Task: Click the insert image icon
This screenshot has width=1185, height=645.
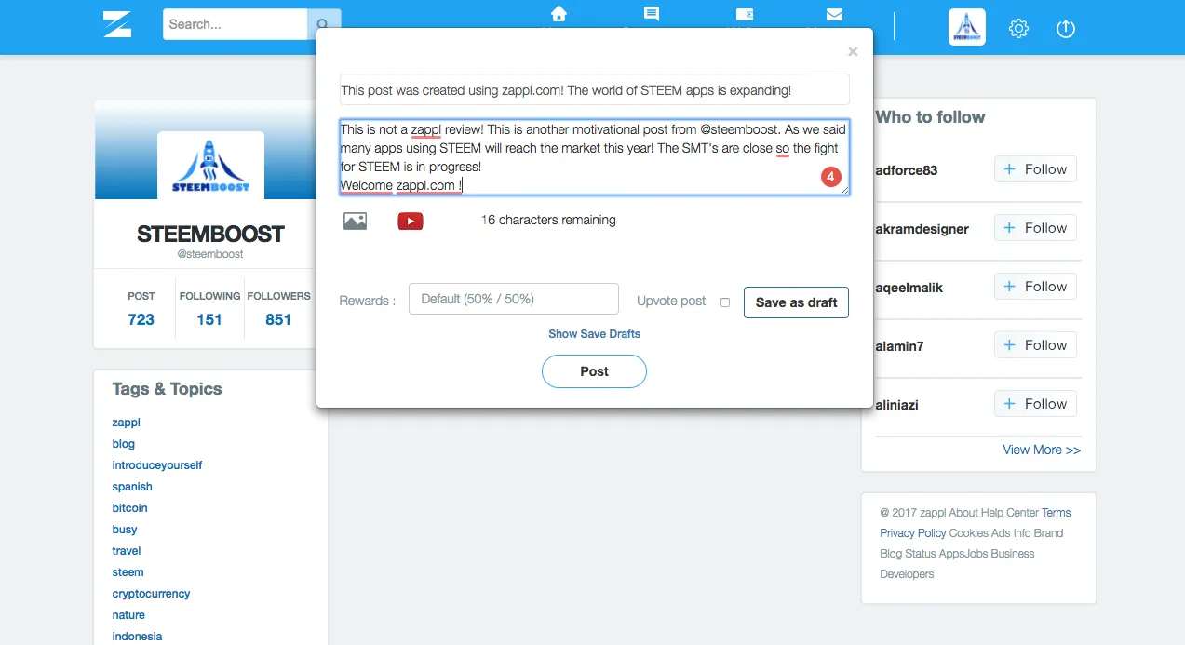Action: tap(355, 221)
